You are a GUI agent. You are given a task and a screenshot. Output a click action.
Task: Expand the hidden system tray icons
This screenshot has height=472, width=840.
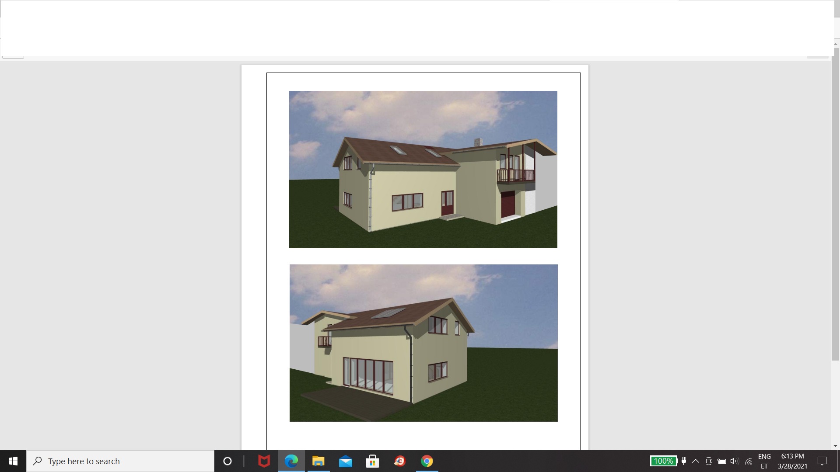695,461
